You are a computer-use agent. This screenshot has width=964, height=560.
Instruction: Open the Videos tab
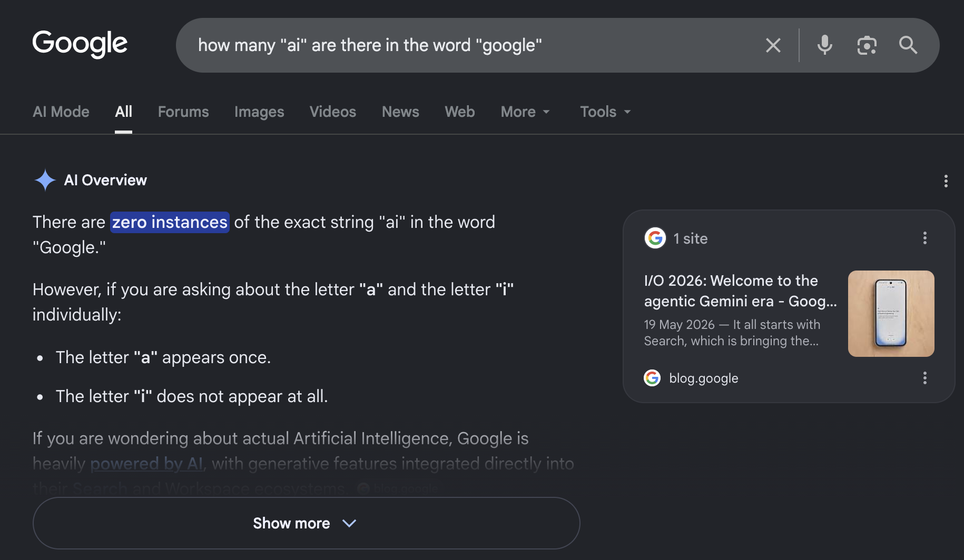[333, 112]
